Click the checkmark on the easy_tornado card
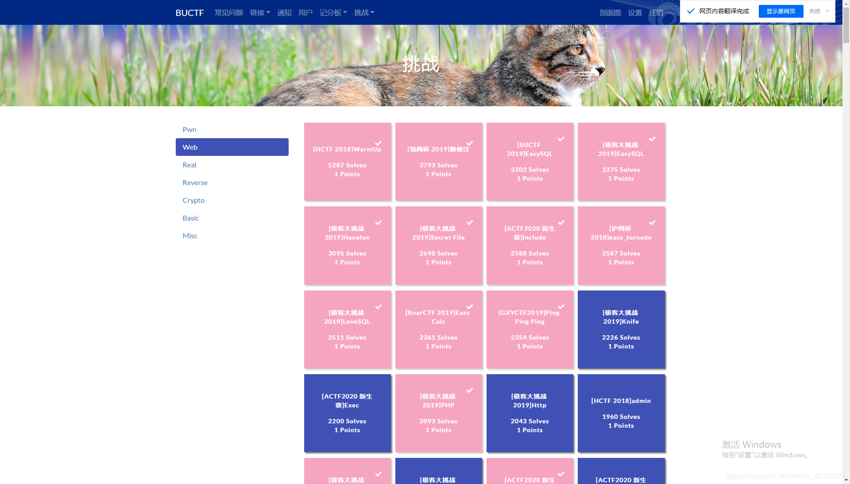This screenshot has width=850, height=484. click(652, 223)
